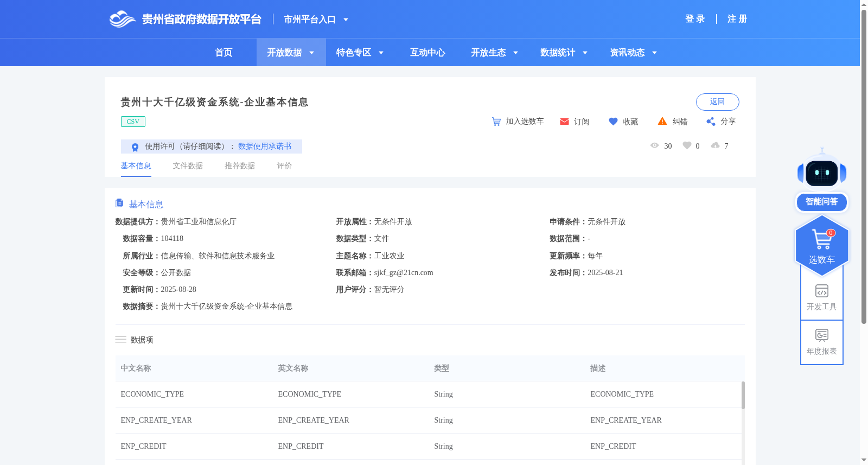
Task: Click the String type in the ENP_CREDIT row
Action: click(x=443, y=447)
